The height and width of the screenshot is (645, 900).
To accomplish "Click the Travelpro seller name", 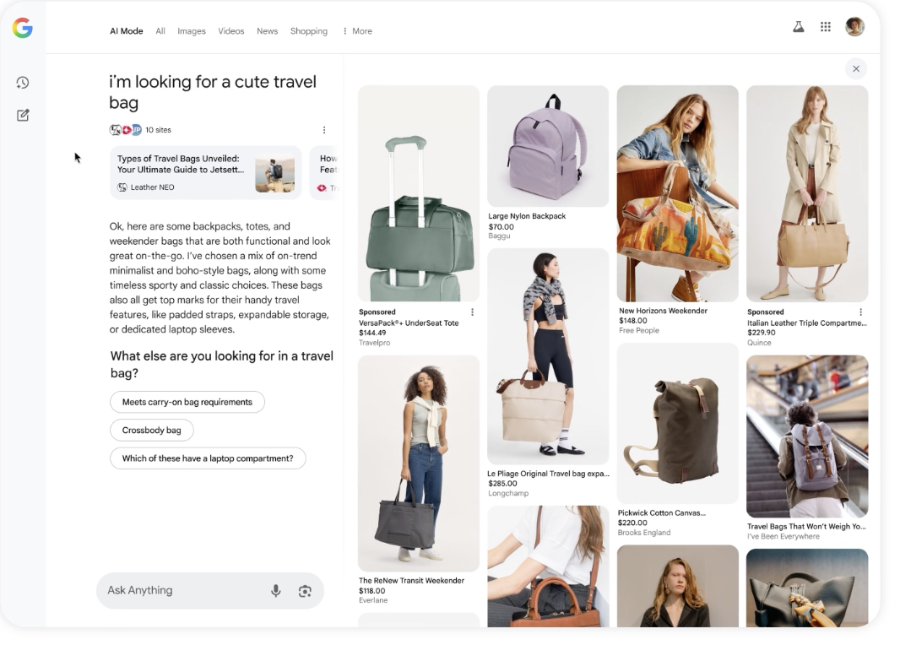I will point(374,343).
